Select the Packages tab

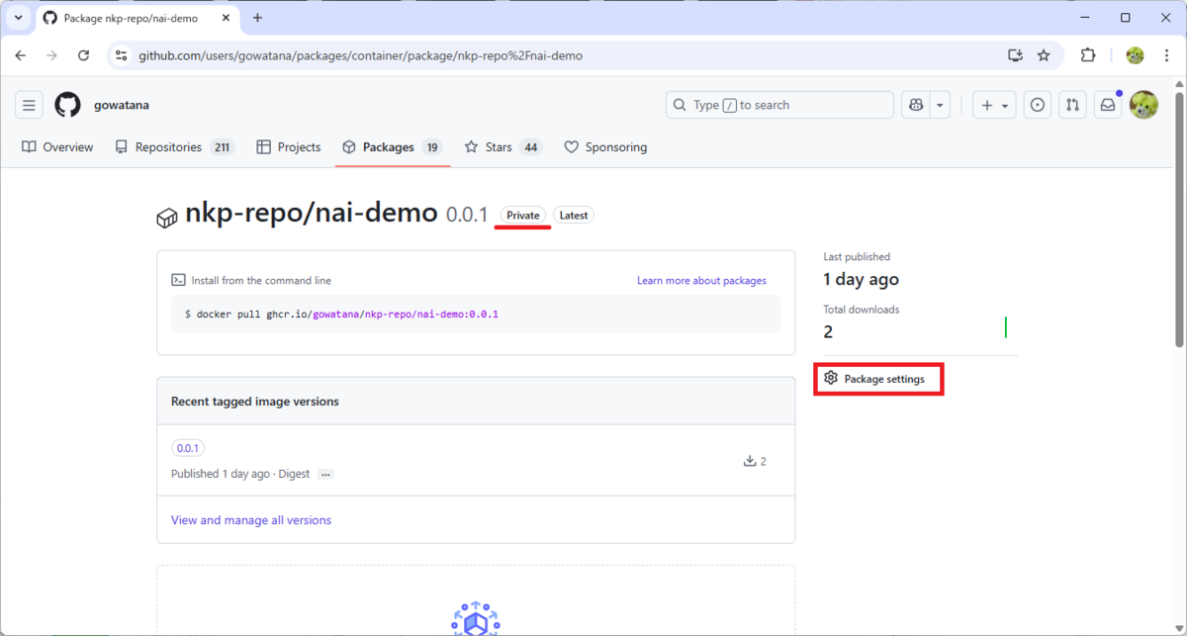(392, 147)
